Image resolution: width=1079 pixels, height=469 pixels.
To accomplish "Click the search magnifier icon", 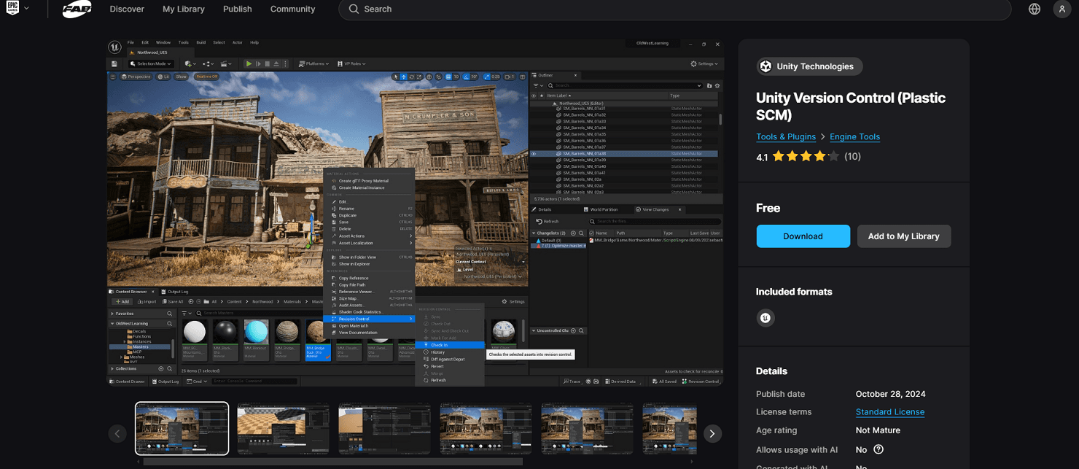I will click(x=353, y=9).
